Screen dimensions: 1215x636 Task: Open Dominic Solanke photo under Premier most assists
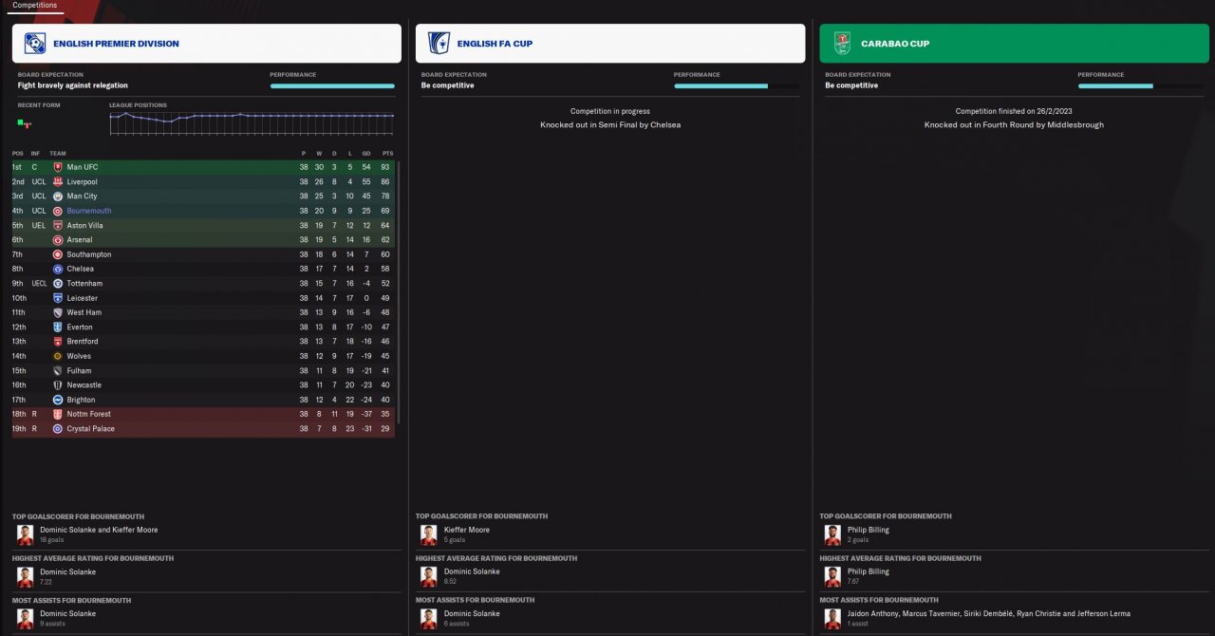pos(25,618)
